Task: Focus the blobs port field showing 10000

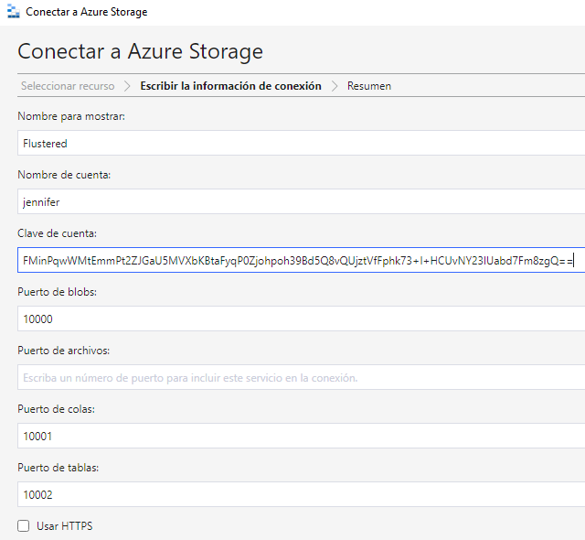Action: pyautogui.click(x=301, y=319)
